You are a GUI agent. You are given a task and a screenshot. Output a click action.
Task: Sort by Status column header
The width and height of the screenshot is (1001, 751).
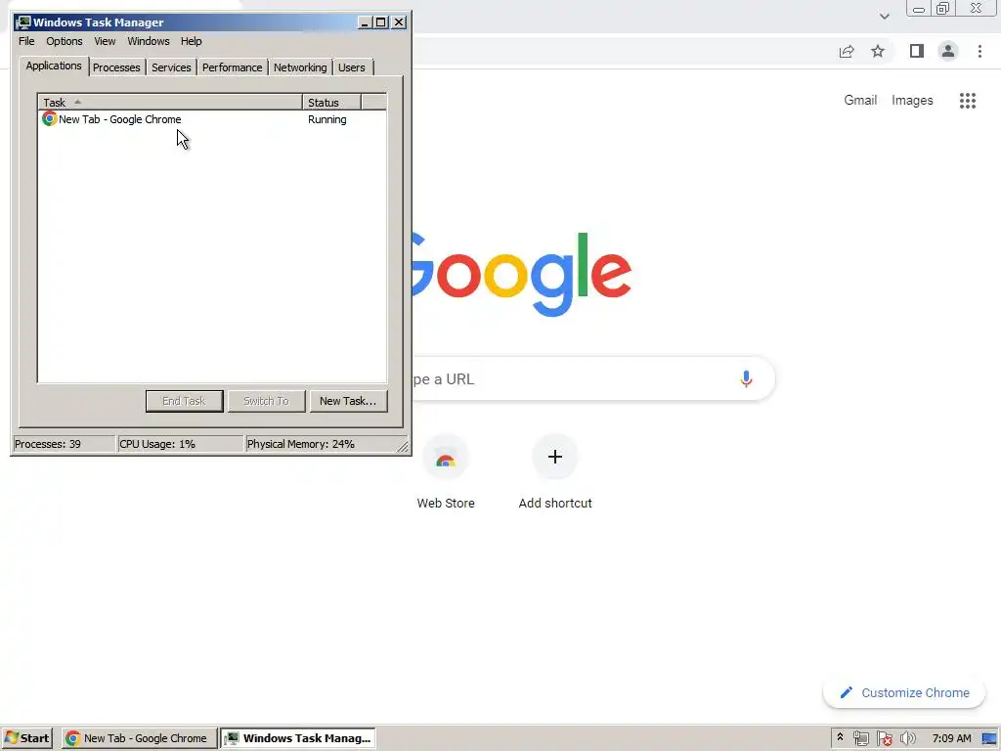(x=331, y=102)
